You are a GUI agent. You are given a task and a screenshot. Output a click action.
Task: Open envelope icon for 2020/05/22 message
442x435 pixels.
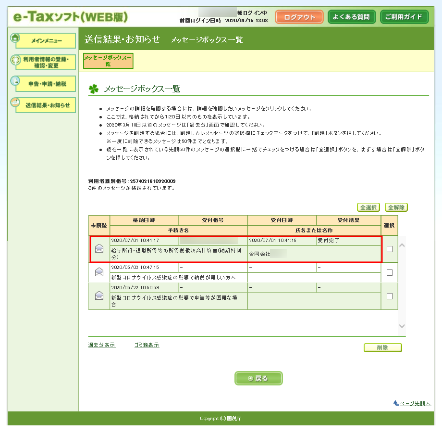99,295
